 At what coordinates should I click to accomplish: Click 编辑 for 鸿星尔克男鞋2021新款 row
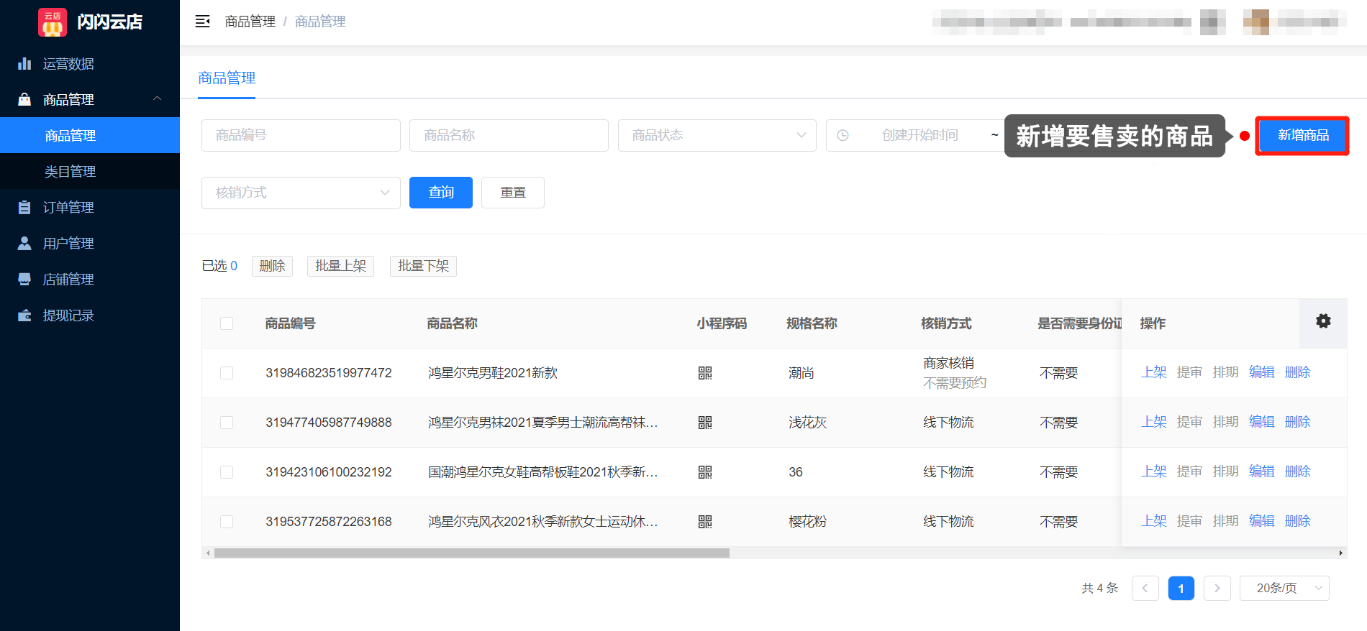[1262, 372]
